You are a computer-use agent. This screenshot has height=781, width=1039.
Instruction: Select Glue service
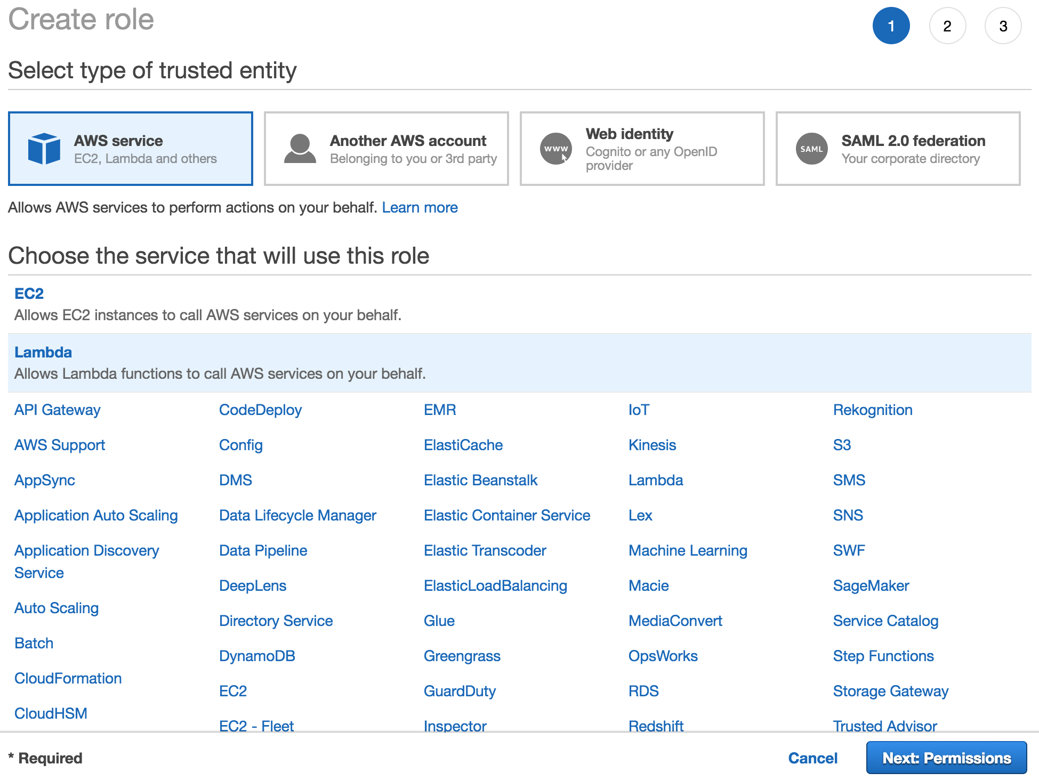(439, 621)
